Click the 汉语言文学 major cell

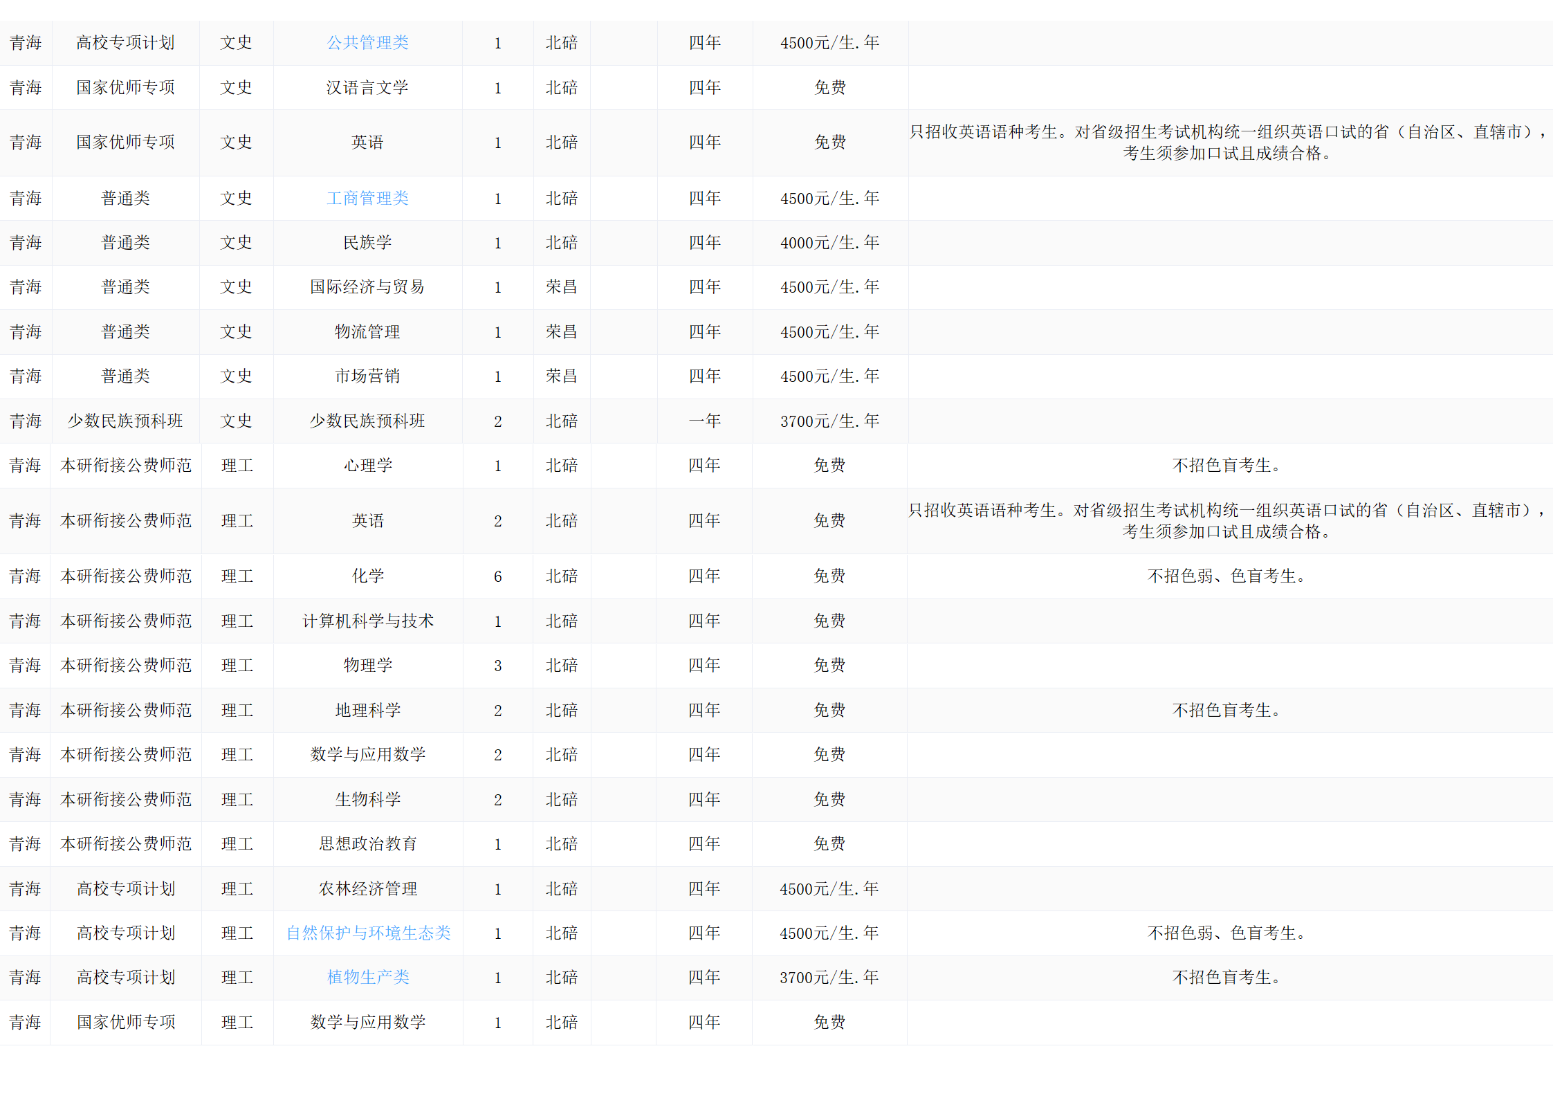tap(367, 88)
